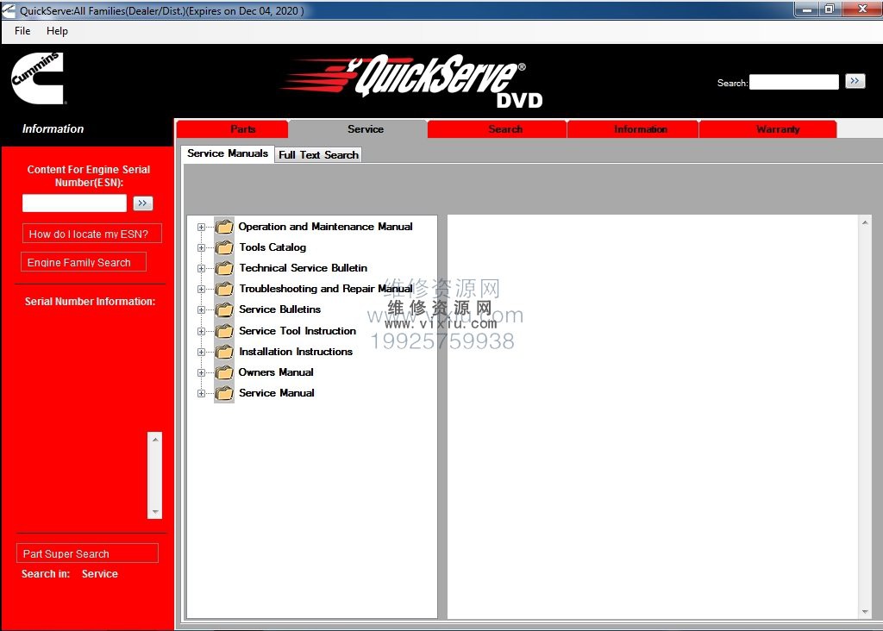Click the folder icon for Troubleshooting and Repair Manual

(x=224, y=290)
